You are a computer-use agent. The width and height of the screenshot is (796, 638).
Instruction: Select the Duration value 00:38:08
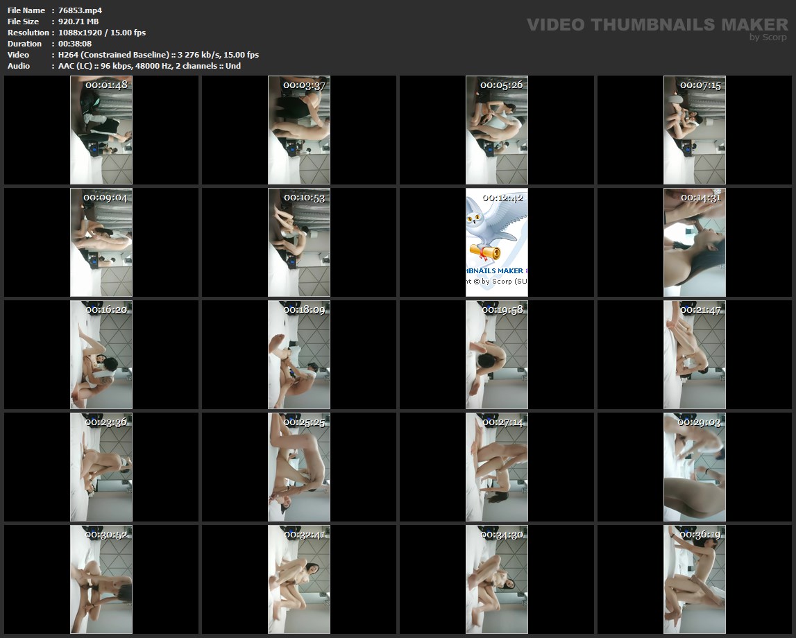[x=75, y=44]
